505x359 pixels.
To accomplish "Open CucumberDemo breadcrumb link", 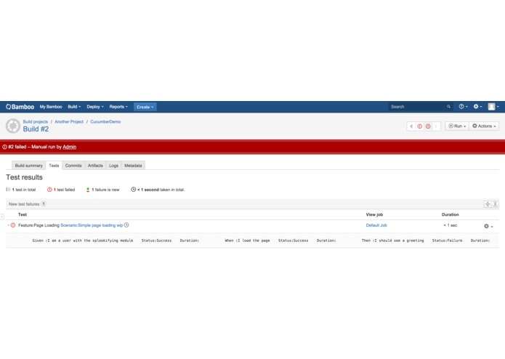I will coord(105,121).
